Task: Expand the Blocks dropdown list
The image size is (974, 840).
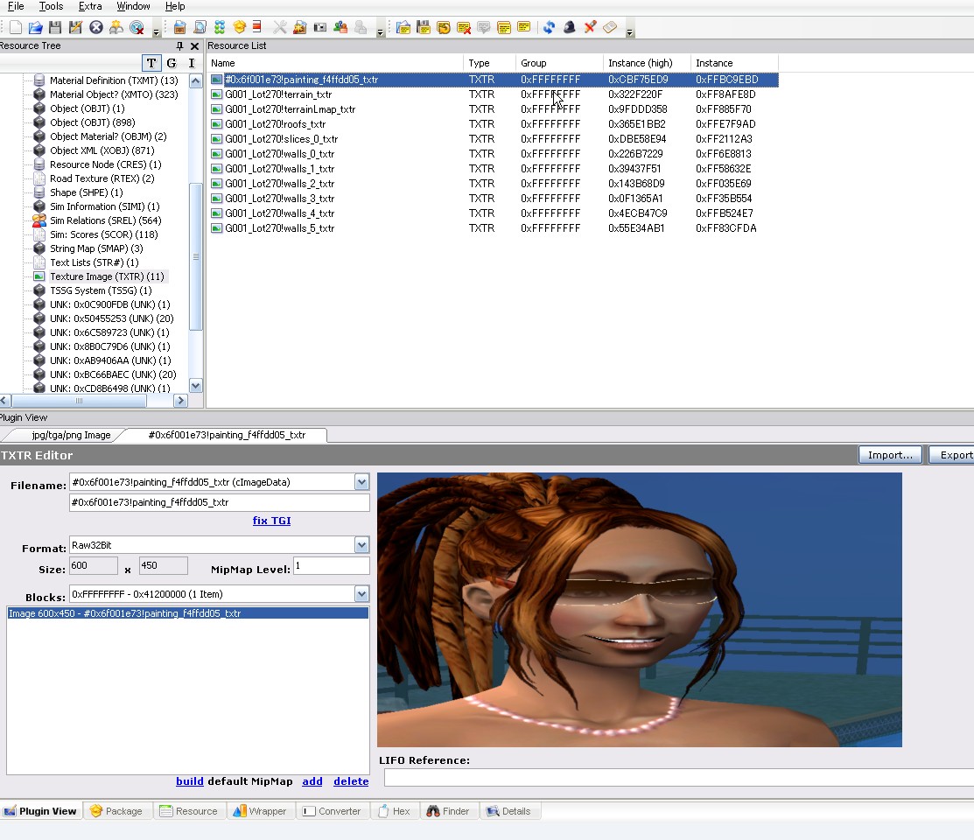Action: click(361, 594)
